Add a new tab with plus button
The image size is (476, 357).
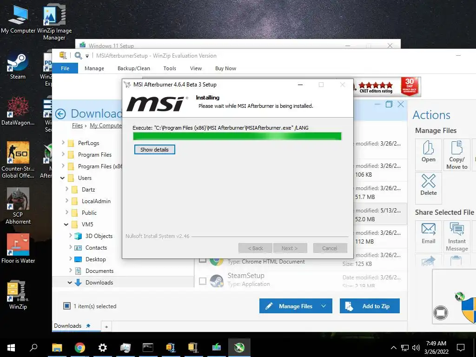point(106,327)
